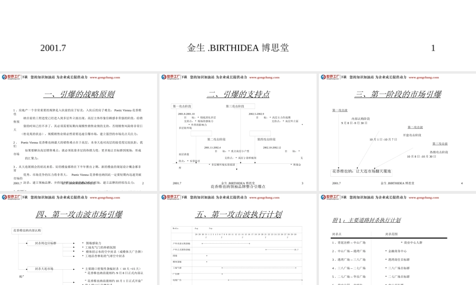Click the '三八广场目标群' entry
Screen dimensions: 476x285
point(397,268)
